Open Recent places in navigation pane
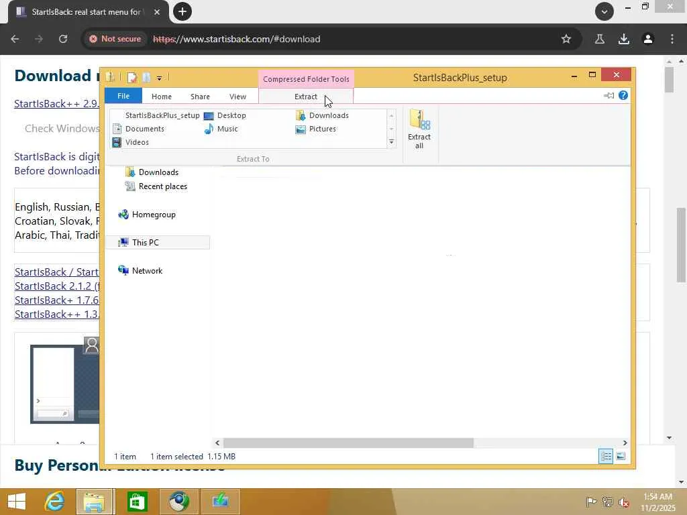The width and height of the screenshot is (687, 515). point(156,186)
